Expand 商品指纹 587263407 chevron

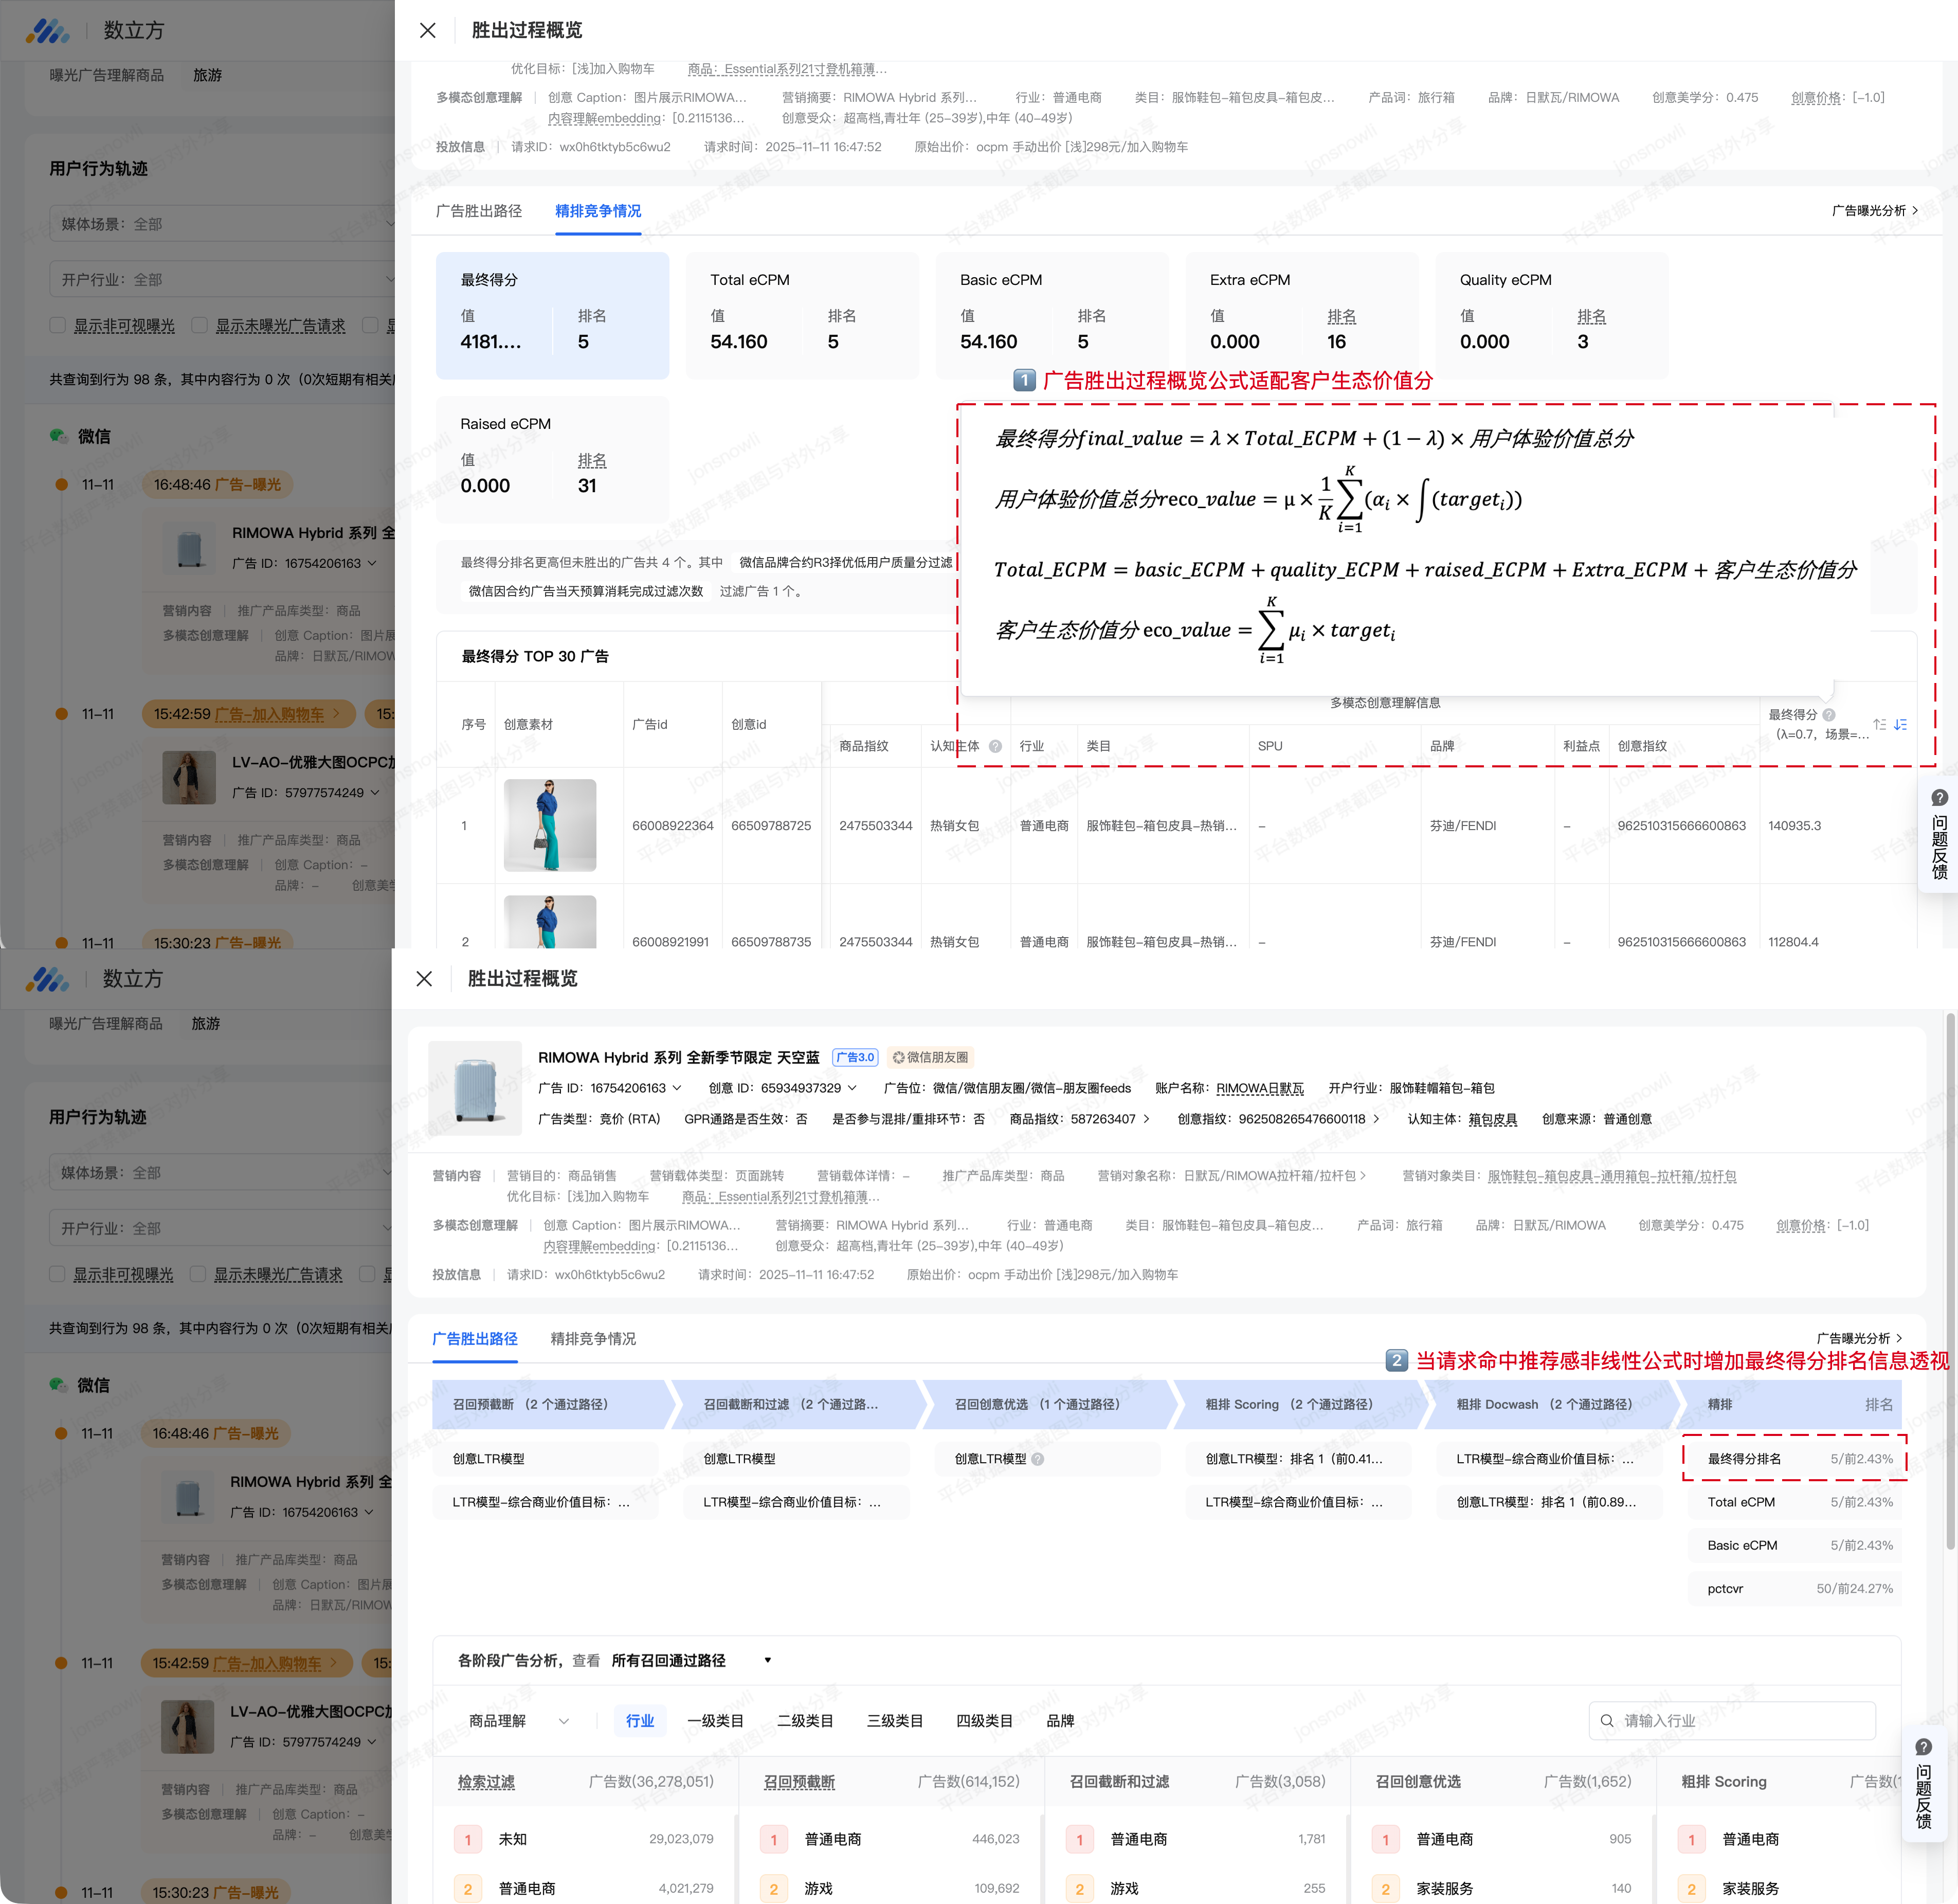[1147, 1119]
